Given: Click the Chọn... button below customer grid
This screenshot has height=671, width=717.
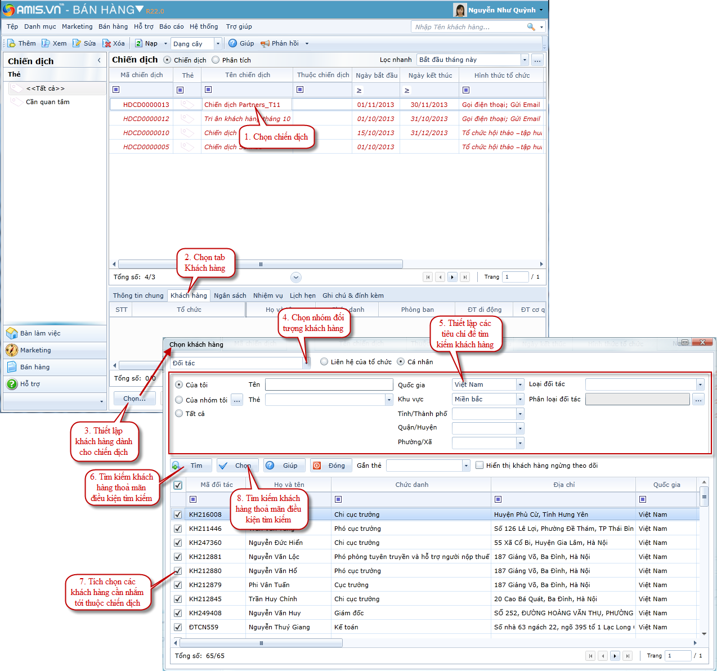Looking at the screenshot, I should coord(135,399).
